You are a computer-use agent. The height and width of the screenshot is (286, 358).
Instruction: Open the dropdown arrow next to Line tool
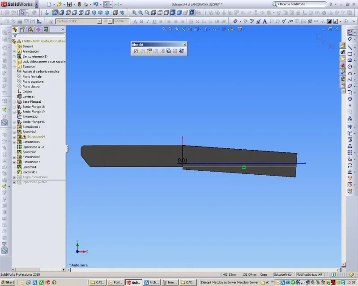[355, 47]
